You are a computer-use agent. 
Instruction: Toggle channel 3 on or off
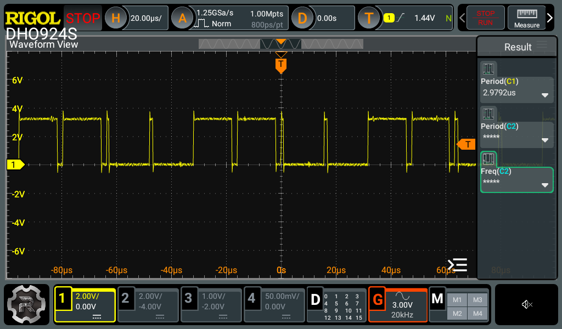pyautogui.click(x=188, y=298)
